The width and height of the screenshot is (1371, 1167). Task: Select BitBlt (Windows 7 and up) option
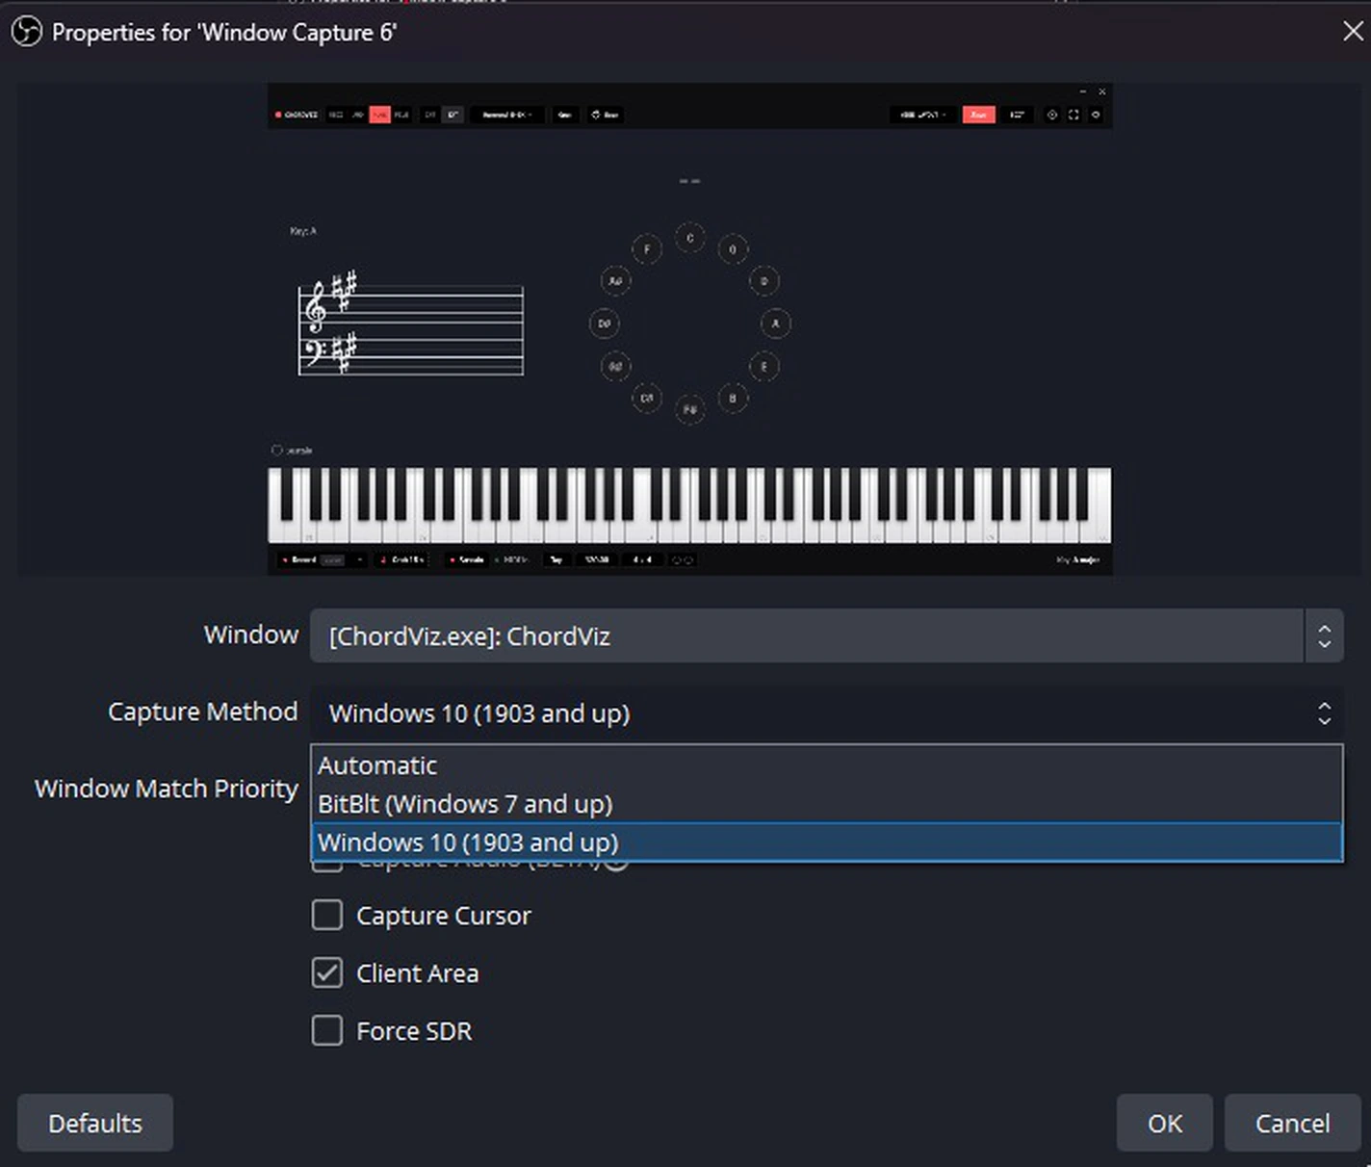click(826, 804)
